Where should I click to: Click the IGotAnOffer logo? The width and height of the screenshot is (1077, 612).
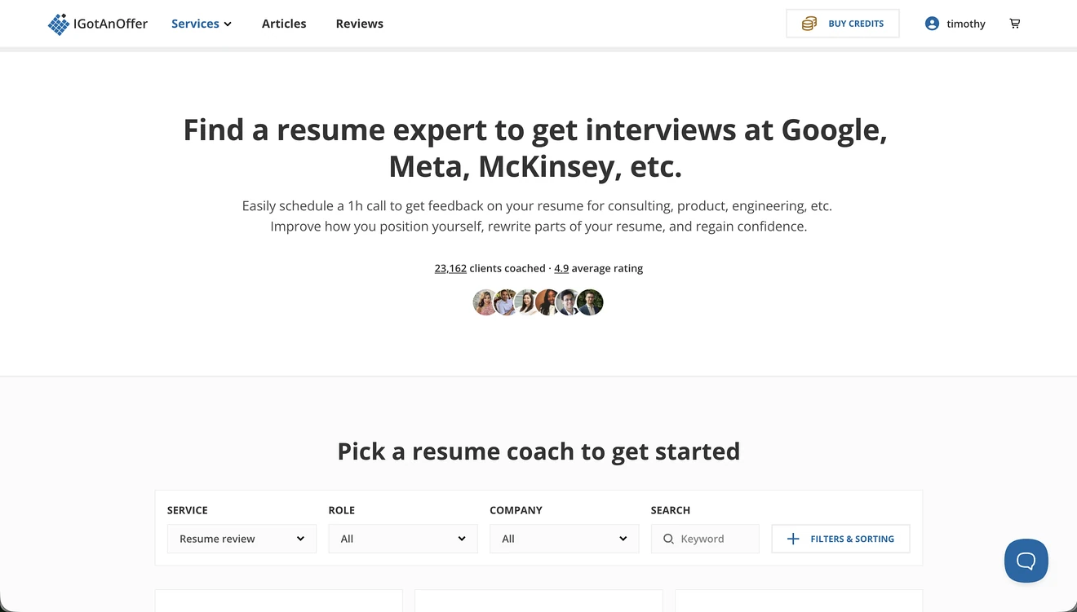(x=98, y=24)
